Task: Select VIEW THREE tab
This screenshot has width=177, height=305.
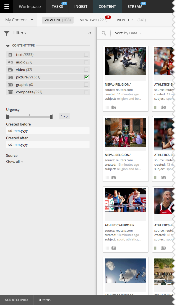Action: point(131,20)
